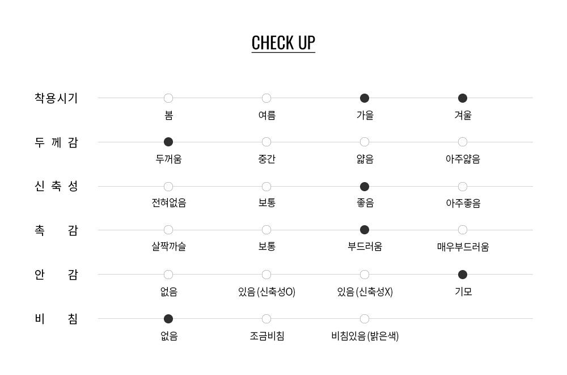Click the filled 겨울 radio dot

[463, 98]
